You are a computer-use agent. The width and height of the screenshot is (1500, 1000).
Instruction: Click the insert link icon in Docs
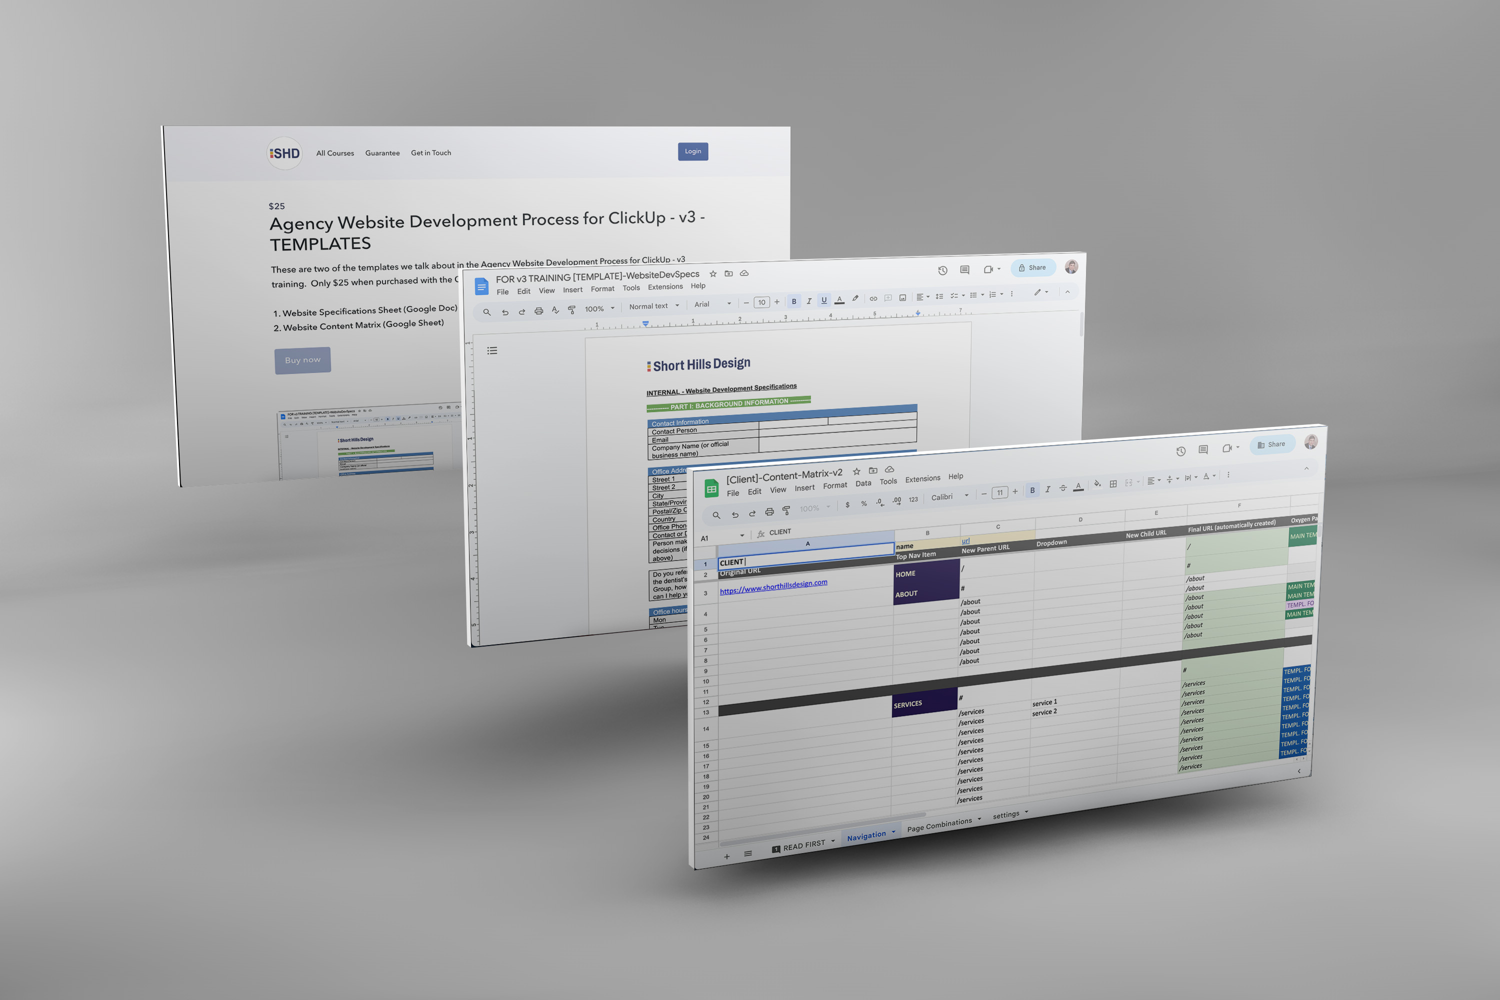873,298
